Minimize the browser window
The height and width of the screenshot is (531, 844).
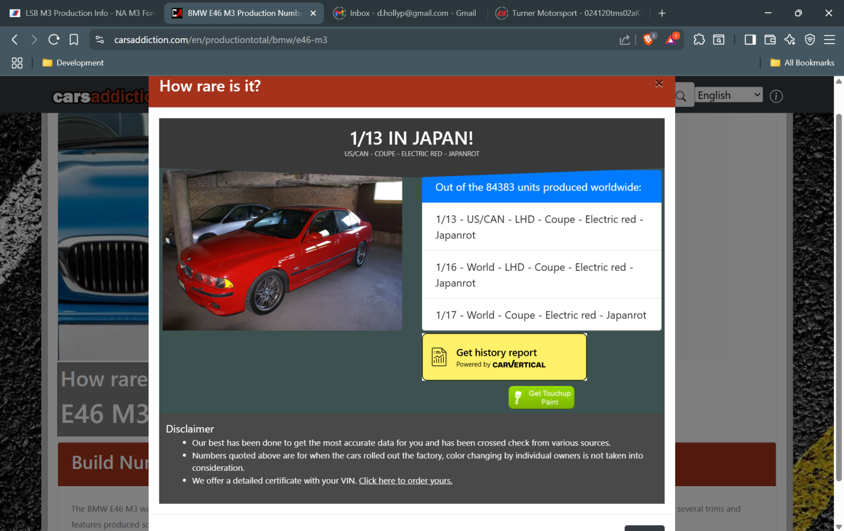(768, 13)
